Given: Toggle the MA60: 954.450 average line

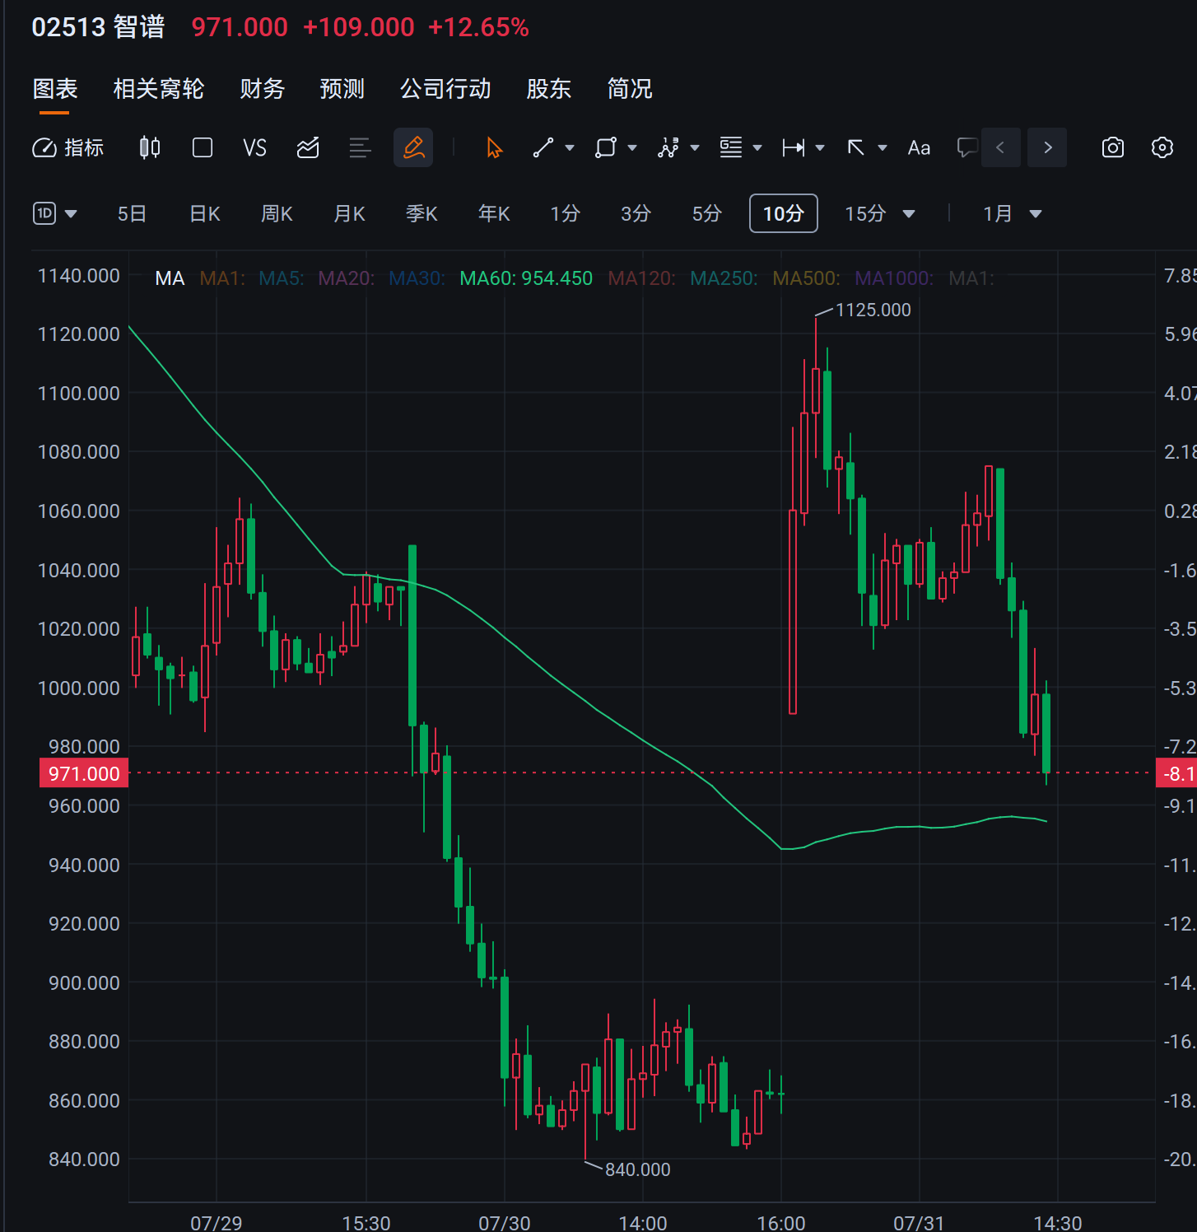Looking at the screenshot, I should [x=526, y=278].
